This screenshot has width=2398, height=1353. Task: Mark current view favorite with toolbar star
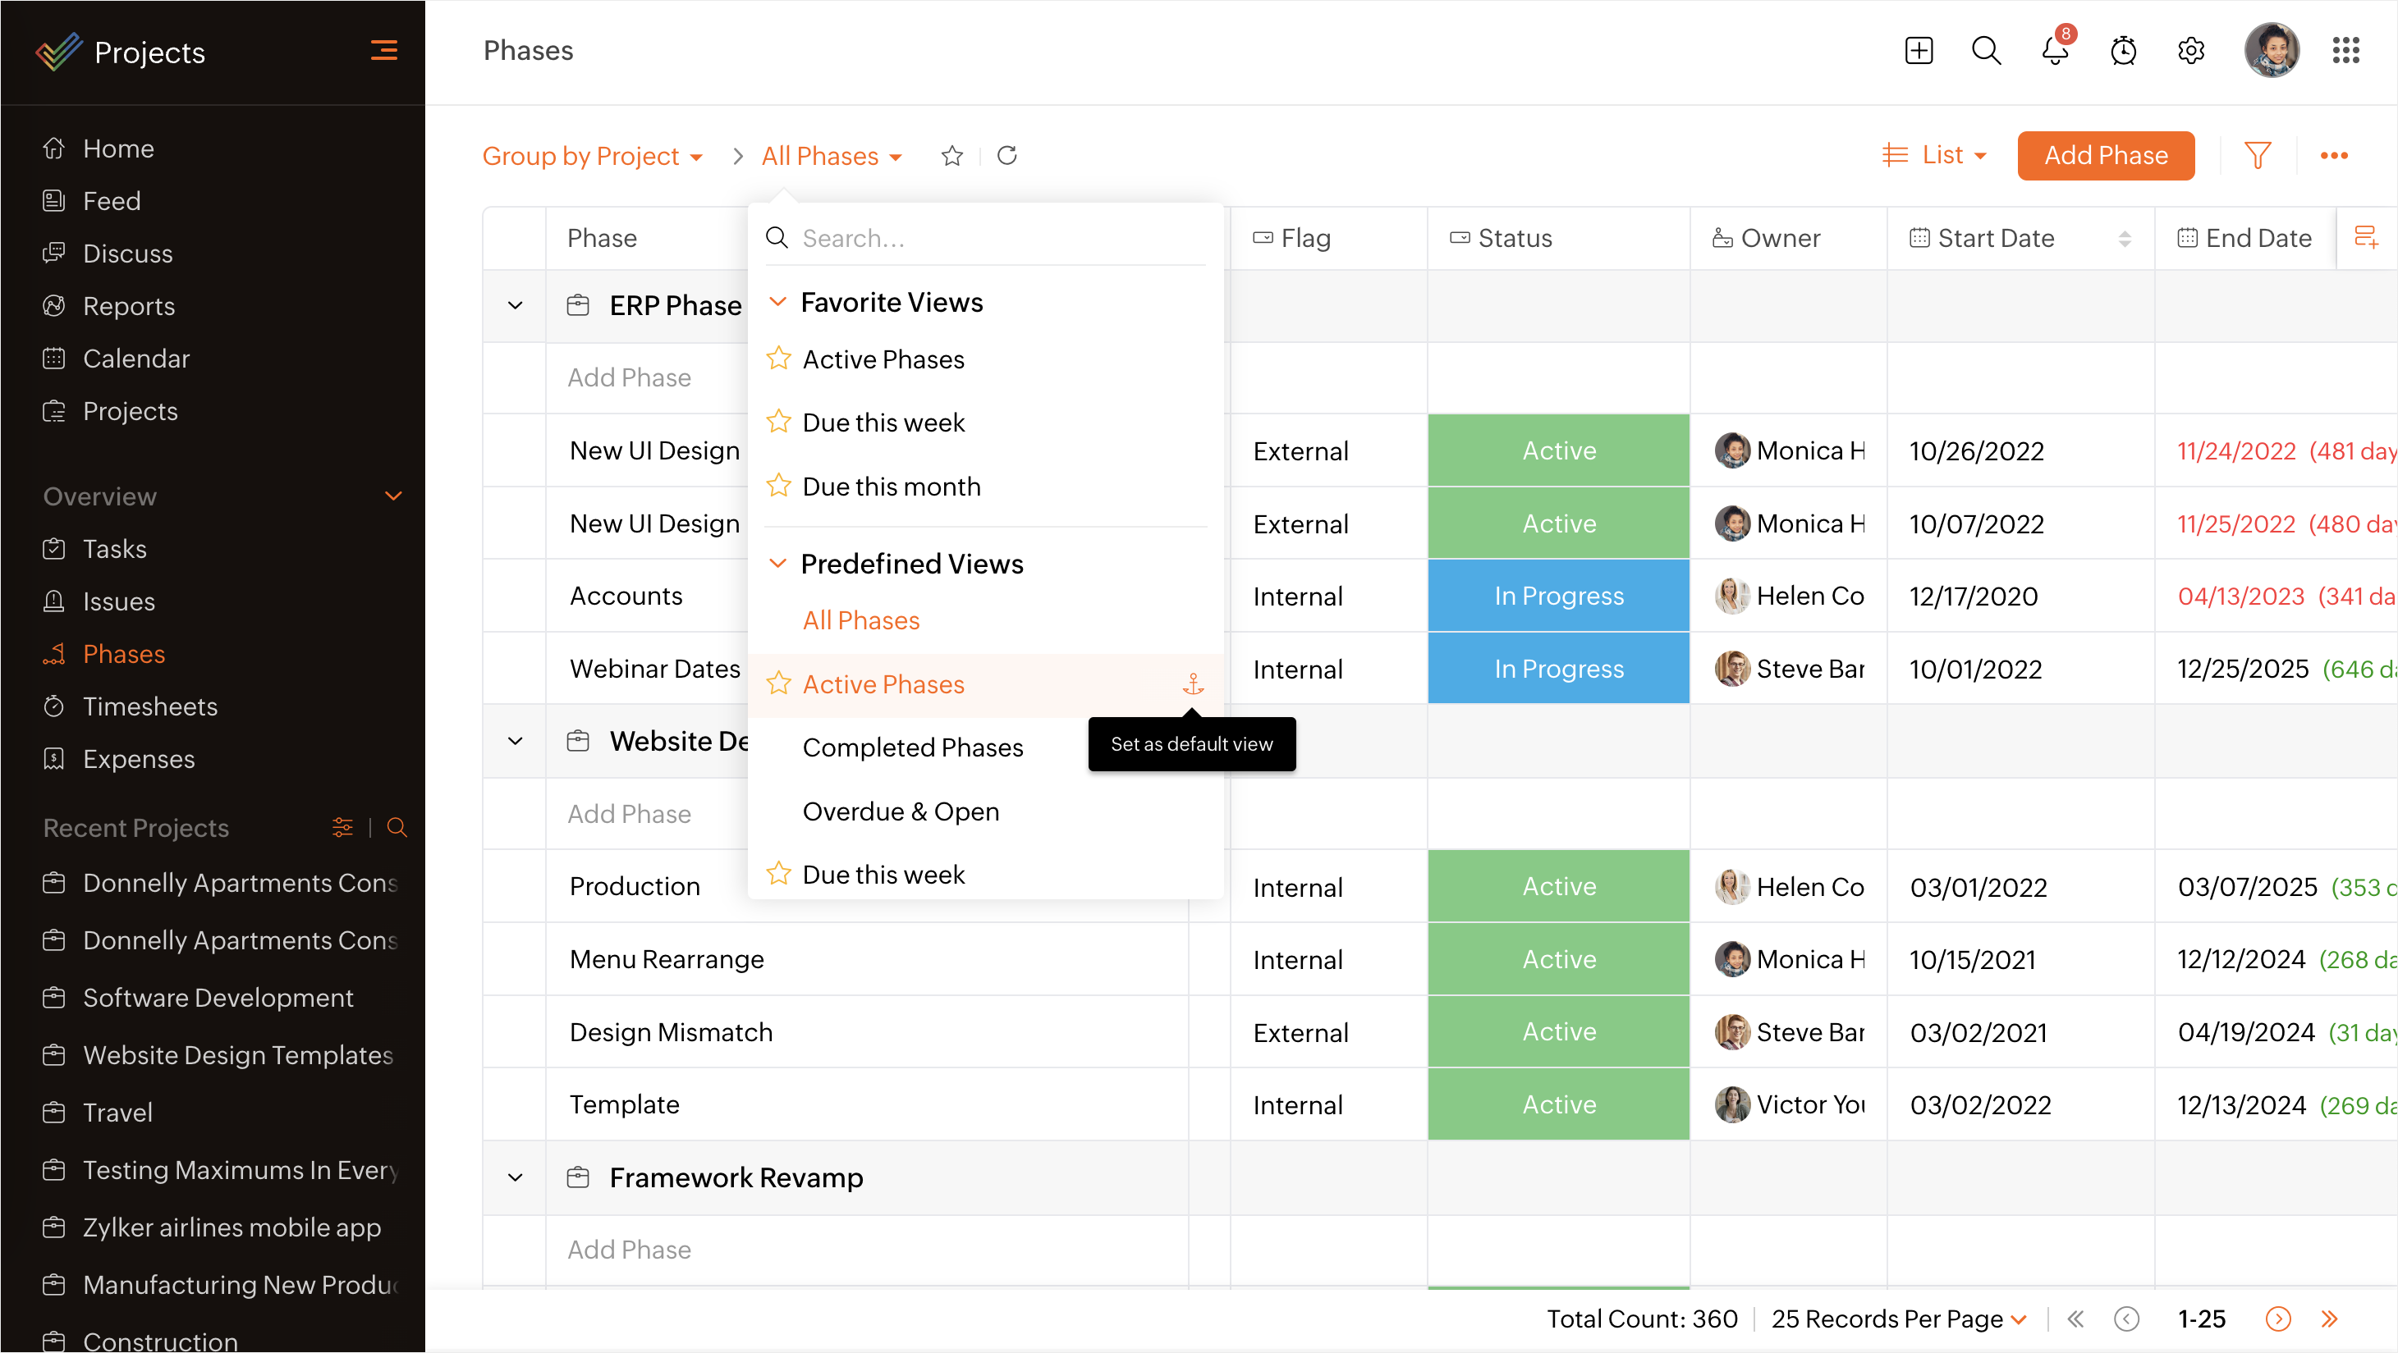(951, 155)
